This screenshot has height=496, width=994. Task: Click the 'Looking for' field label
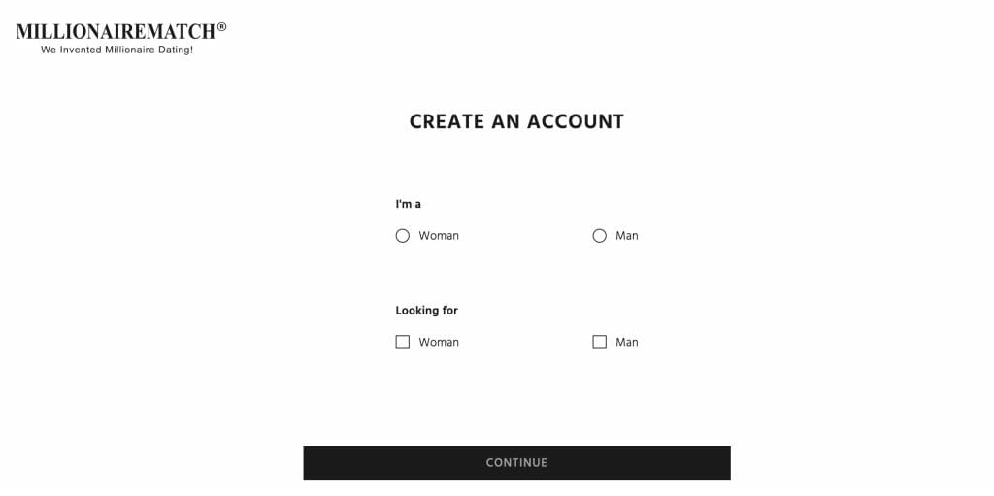coord(427,311)
